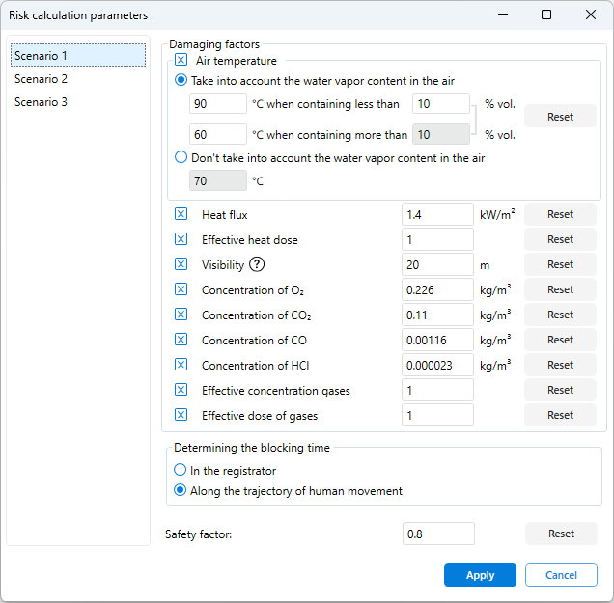Viewport: 614px width, 603px height.
Task: Focus the Safety factor input field
Action: [x=438, y=534]
